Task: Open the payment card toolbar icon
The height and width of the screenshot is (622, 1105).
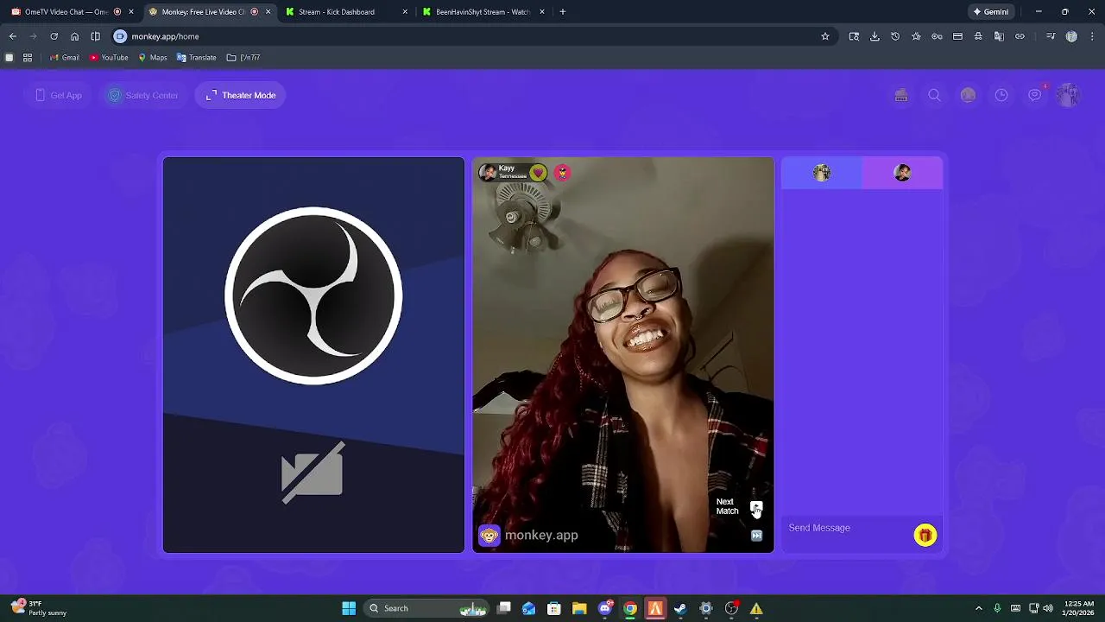Action: [x=957, y=36]
